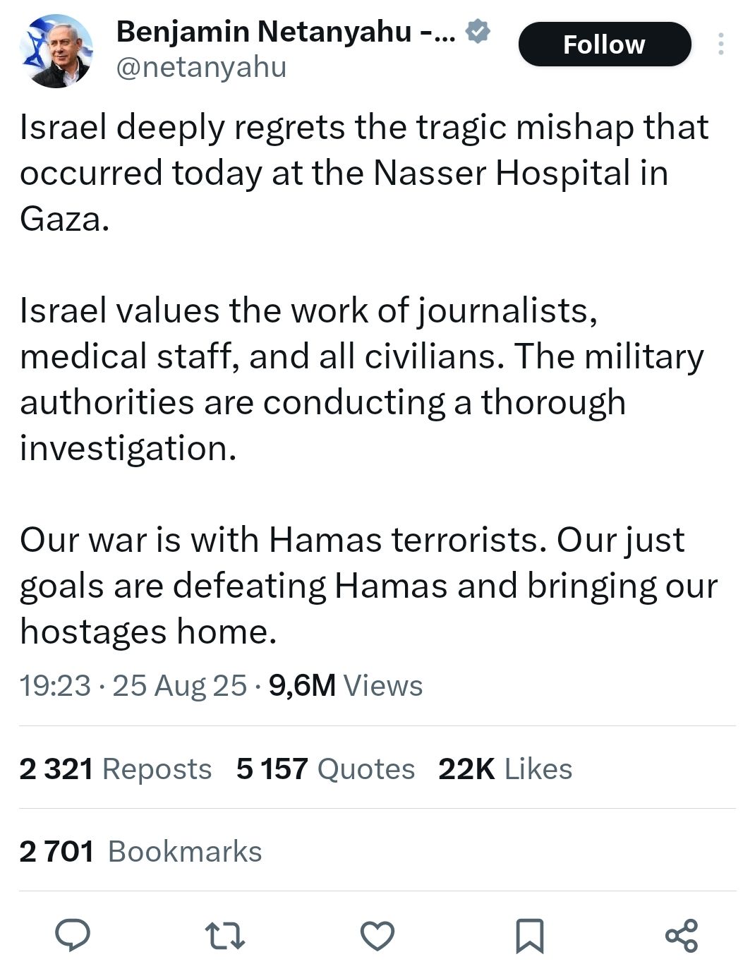Open the three-dot more options menu

click(720, 44)
